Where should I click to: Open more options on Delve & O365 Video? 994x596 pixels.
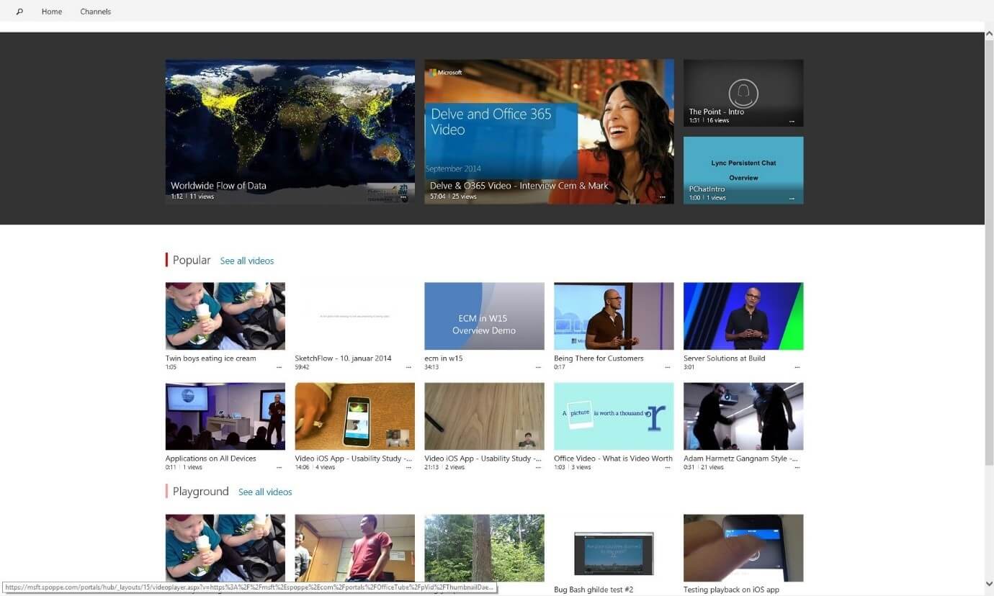click(662, 197)
